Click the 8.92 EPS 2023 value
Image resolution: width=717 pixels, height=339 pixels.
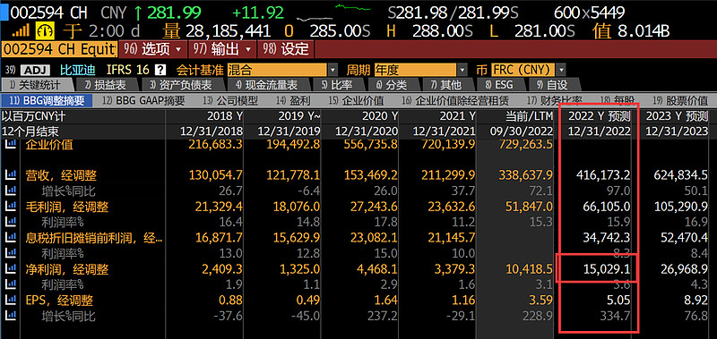click(696, 301)
